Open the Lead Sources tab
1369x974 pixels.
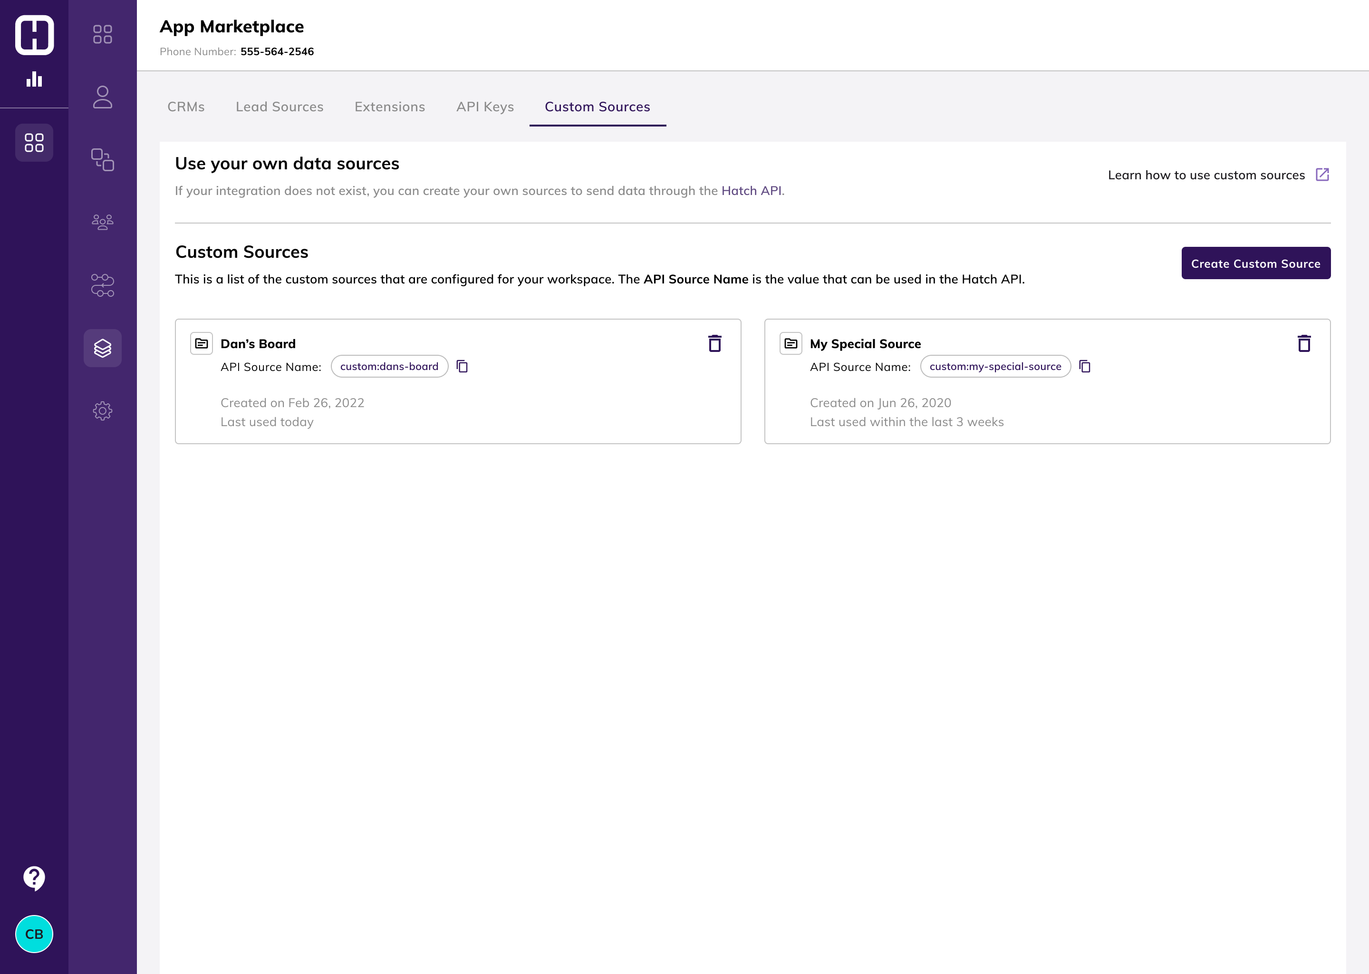pos(280,107)
